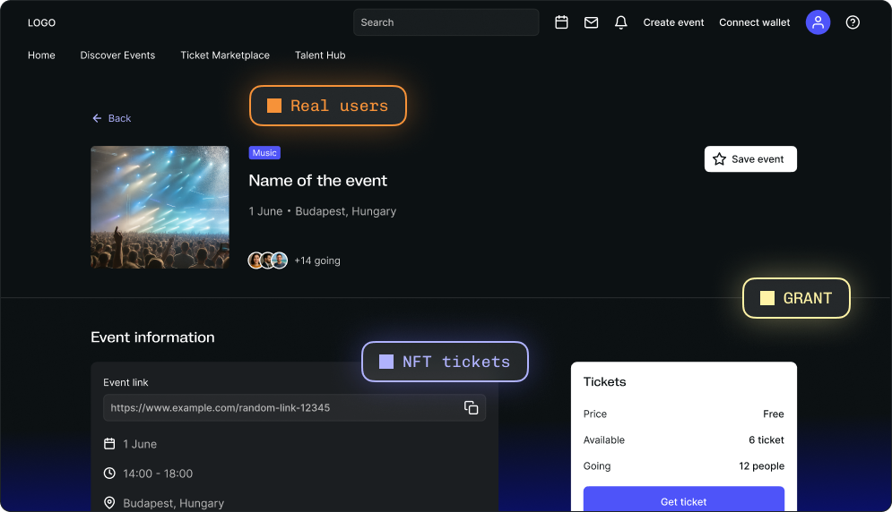Open the Talent Hub section

coord(320,55)
